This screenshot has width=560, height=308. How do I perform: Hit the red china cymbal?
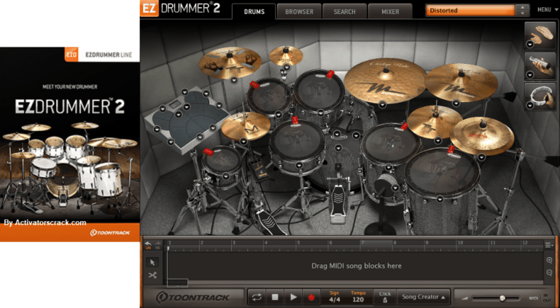[x=481, y=136]
